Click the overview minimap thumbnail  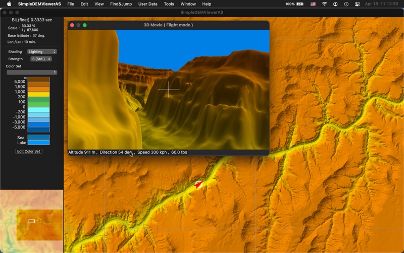[x=31, y=221]
